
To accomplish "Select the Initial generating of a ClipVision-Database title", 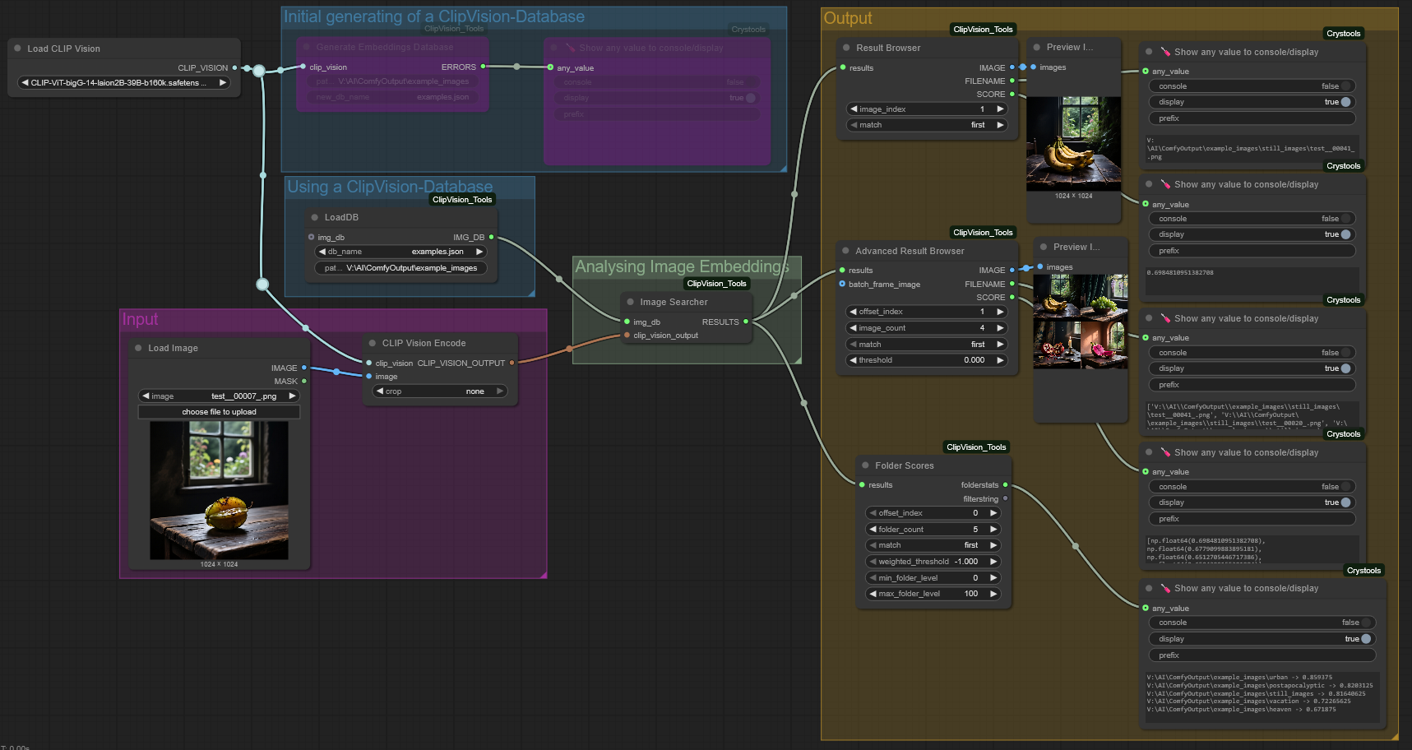I will pyautogui.click(x=434, y=16).
